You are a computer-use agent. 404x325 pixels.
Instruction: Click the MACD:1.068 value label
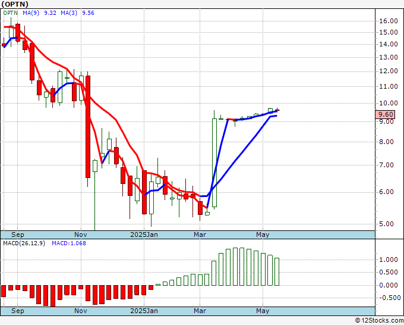click(69, 243)
